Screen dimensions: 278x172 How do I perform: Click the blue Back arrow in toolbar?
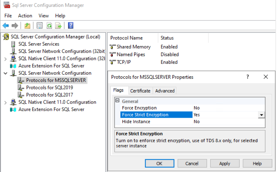[6, 26]
